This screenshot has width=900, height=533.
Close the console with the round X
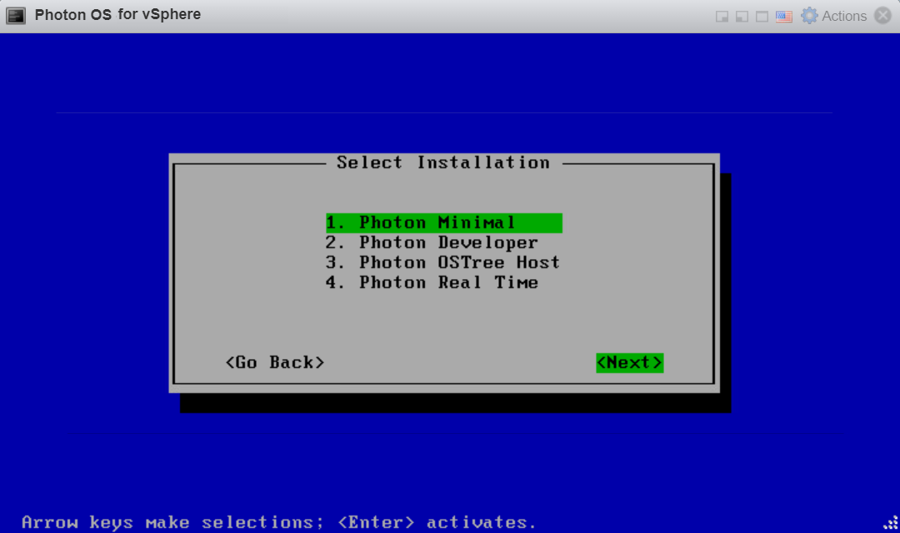point(882,16)
